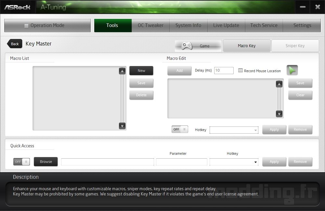The width and height of the screenshot is (325, 211).
Task: Click Clear in Macro Edit
Action: (300, 95)
